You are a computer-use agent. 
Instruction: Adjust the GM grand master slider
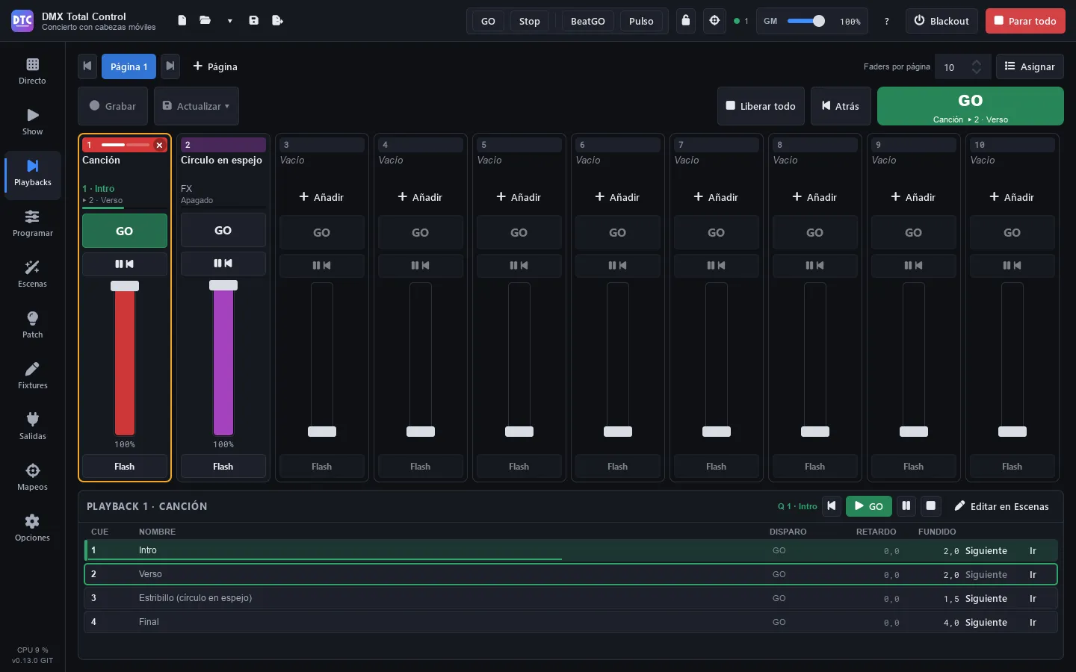pyautogui.click(x=807, y=21)
